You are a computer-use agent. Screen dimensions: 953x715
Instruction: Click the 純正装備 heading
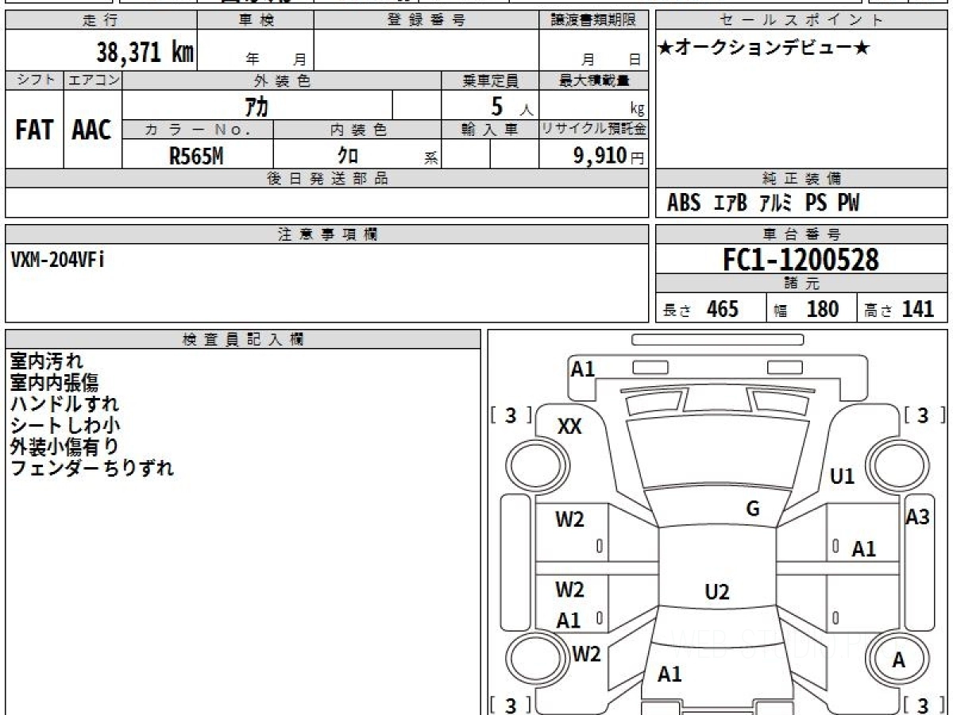[x=802, y=179]
